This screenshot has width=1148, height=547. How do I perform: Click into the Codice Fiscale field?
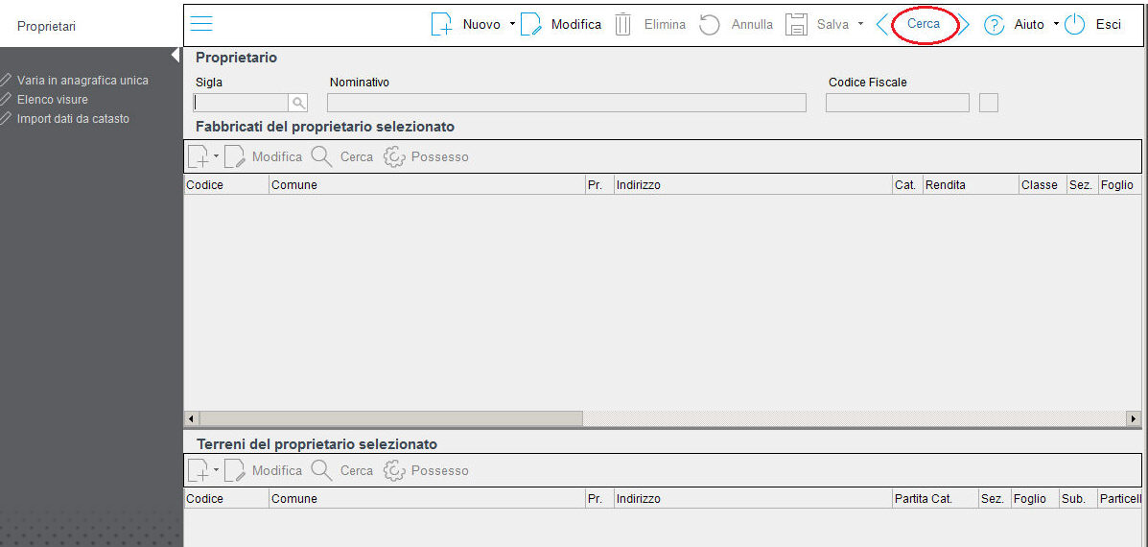click(x=898, y=103)
